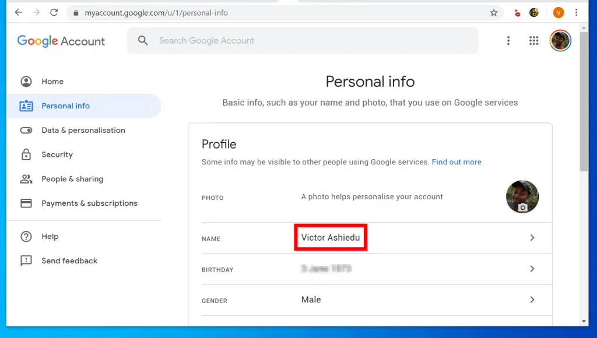This screenshot has height=338, width=597.
Task: Expand the Birthday row chevron
Action: tap(532, 269)
